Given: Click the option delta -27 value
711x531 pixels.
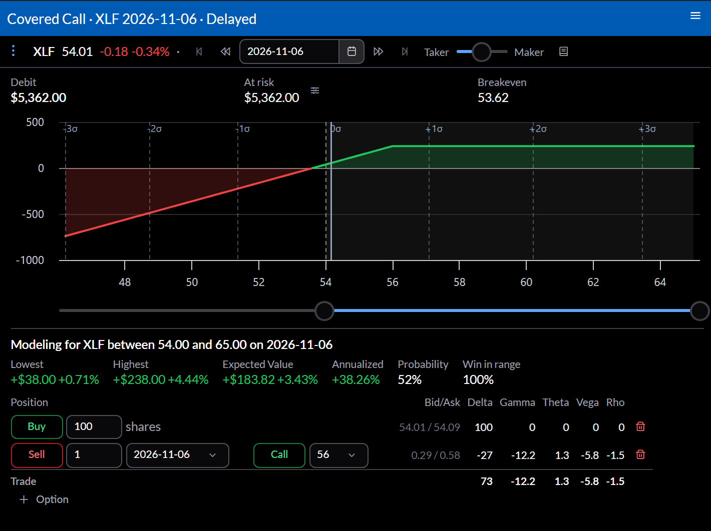Looking at the screenshot, I should click(485, 455).
